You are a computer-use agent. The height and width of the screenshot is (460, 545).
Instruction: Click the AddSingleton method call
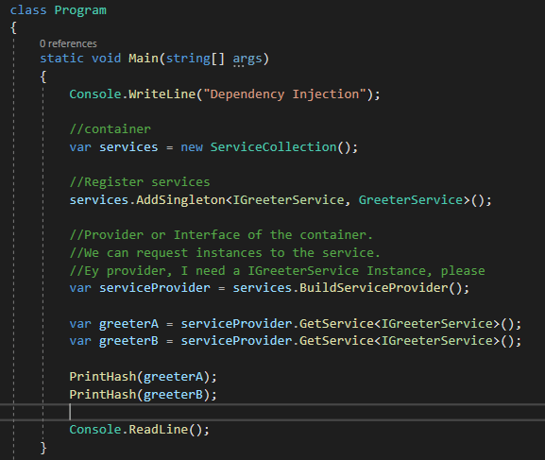click(180, 200)
